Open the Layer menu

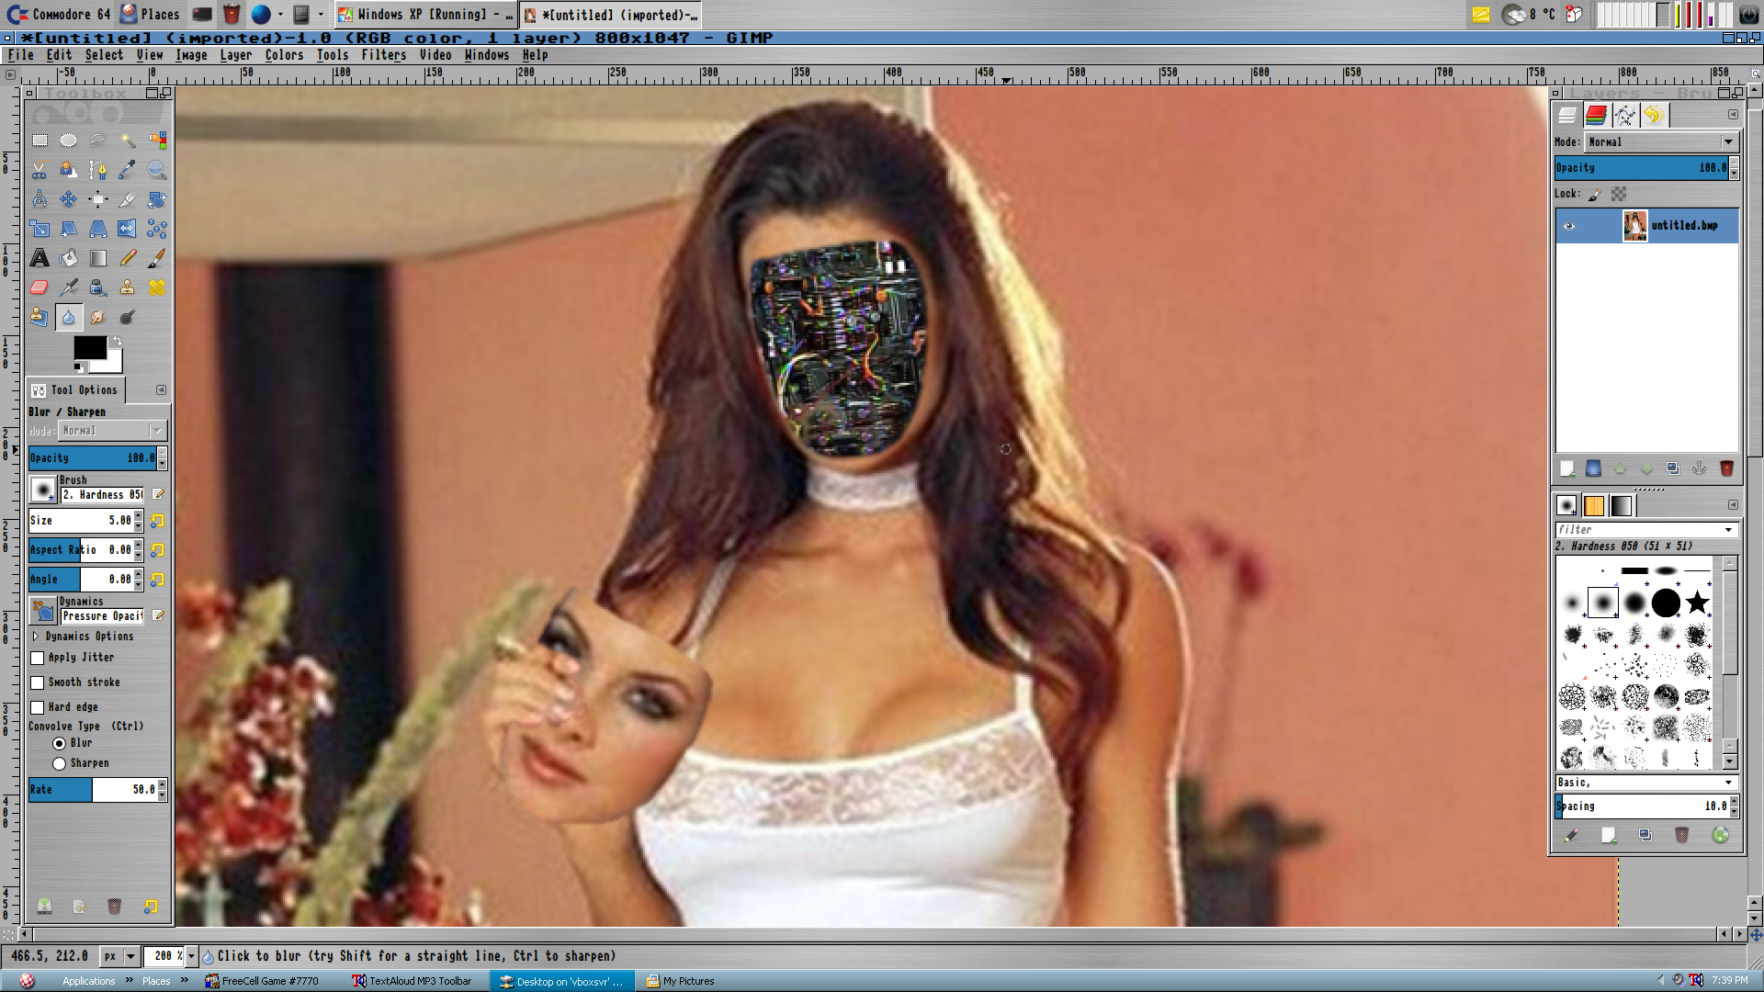[235, 55]
